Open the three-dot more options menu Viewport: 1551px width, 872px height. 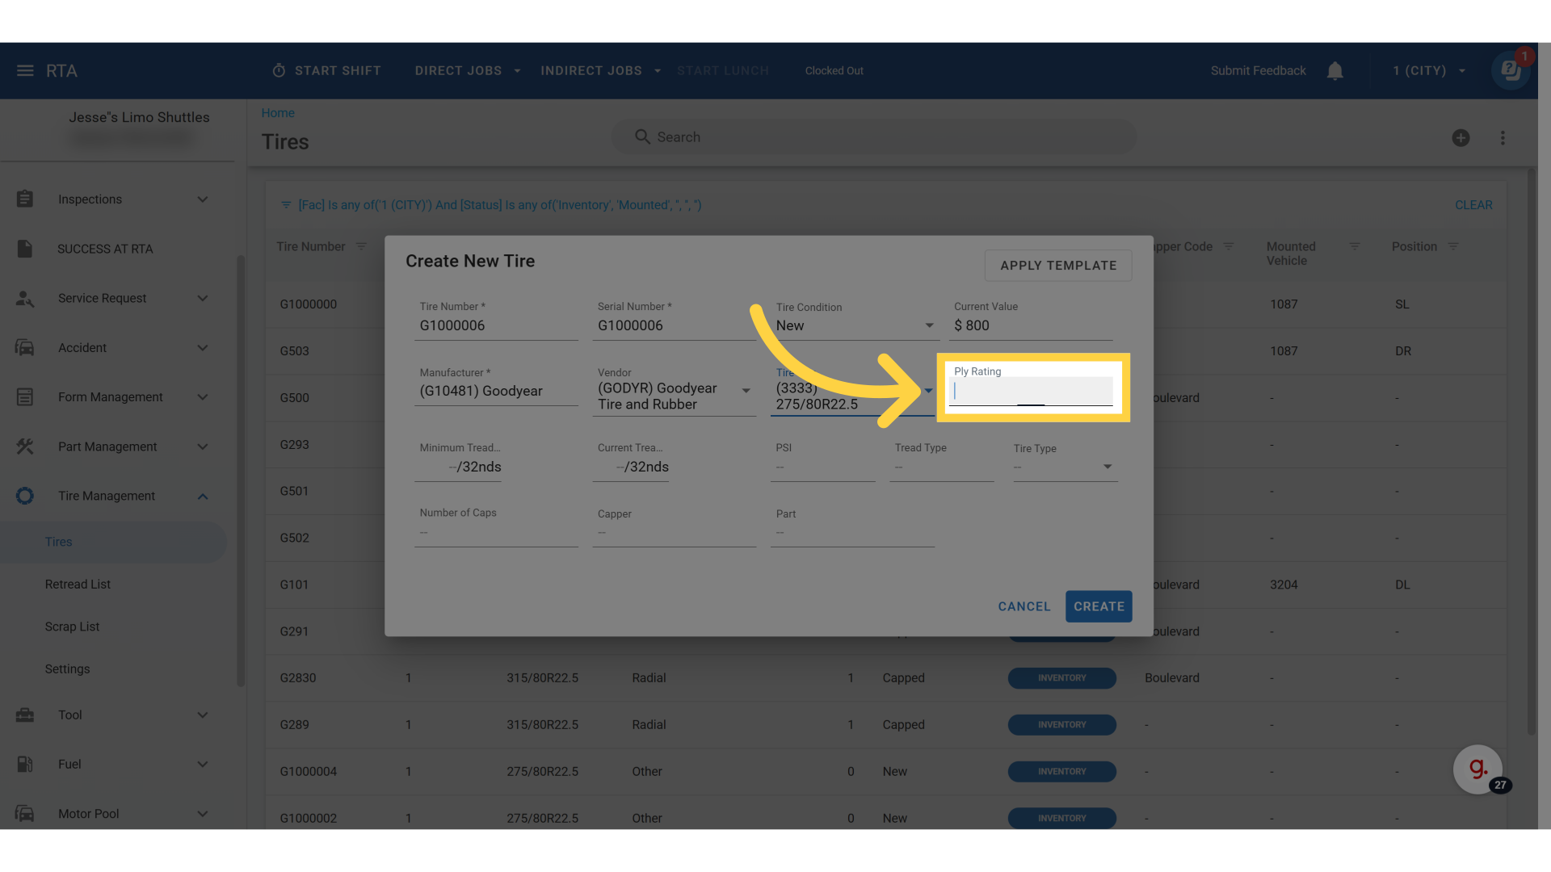click(1503, 138)
